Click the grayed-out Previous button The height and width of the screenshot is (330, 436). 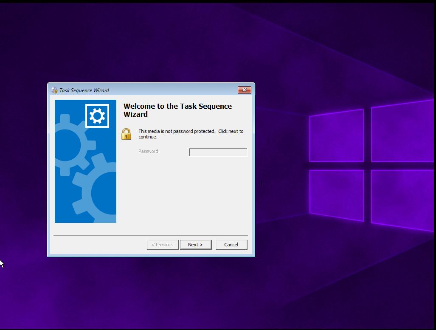tap(163, 245)
